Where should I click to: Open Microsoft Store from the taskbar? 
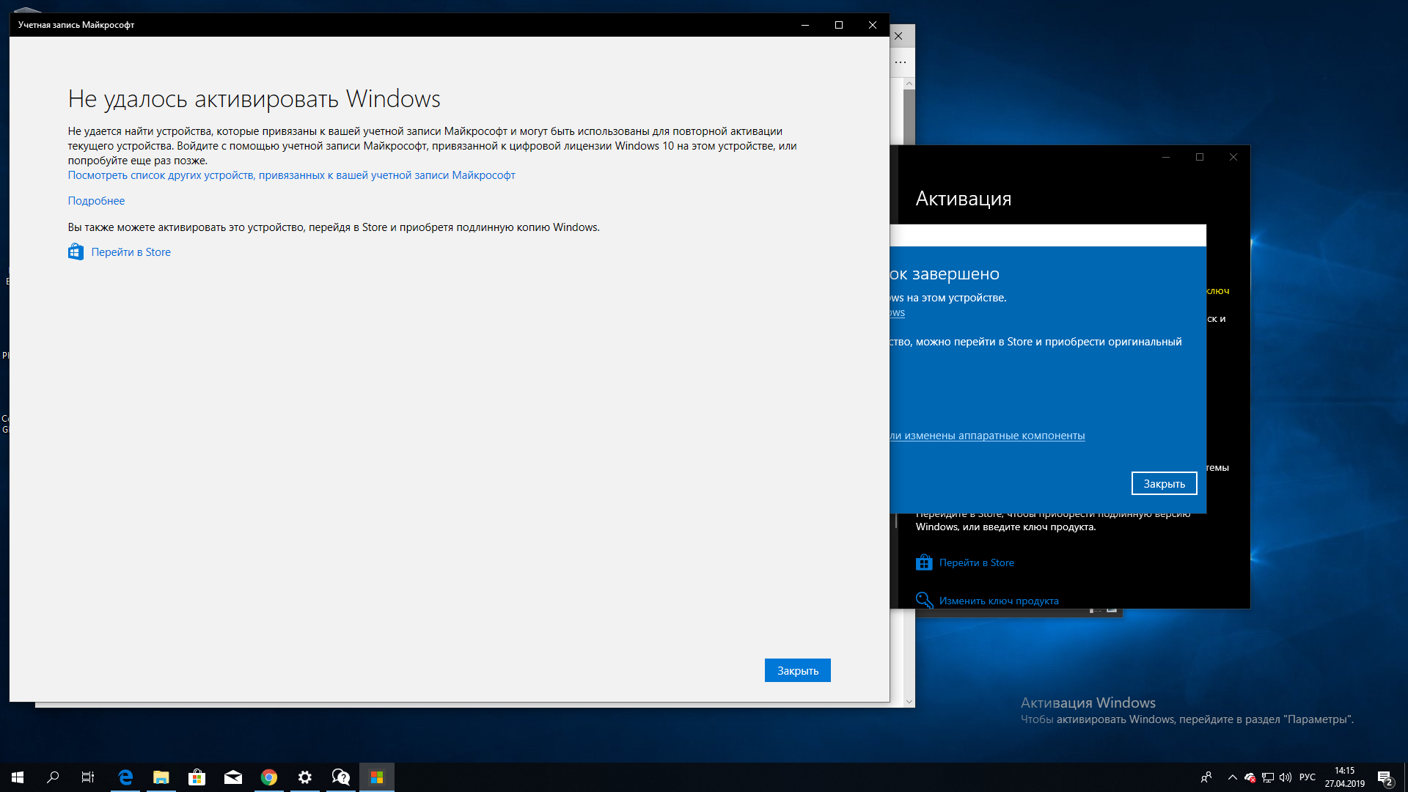[x=197, y=777]
